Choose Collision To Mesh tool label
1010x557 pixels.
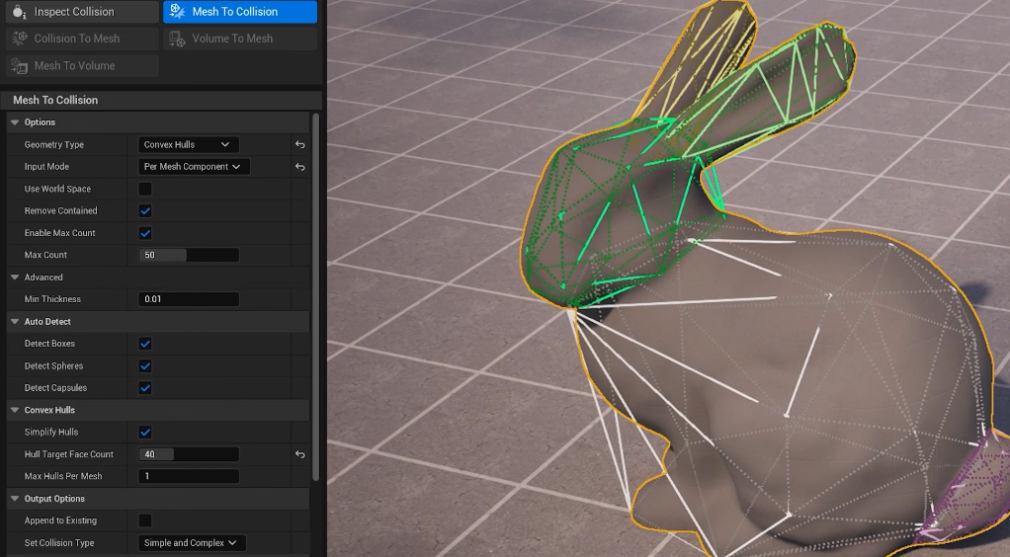tap(77, 39)
